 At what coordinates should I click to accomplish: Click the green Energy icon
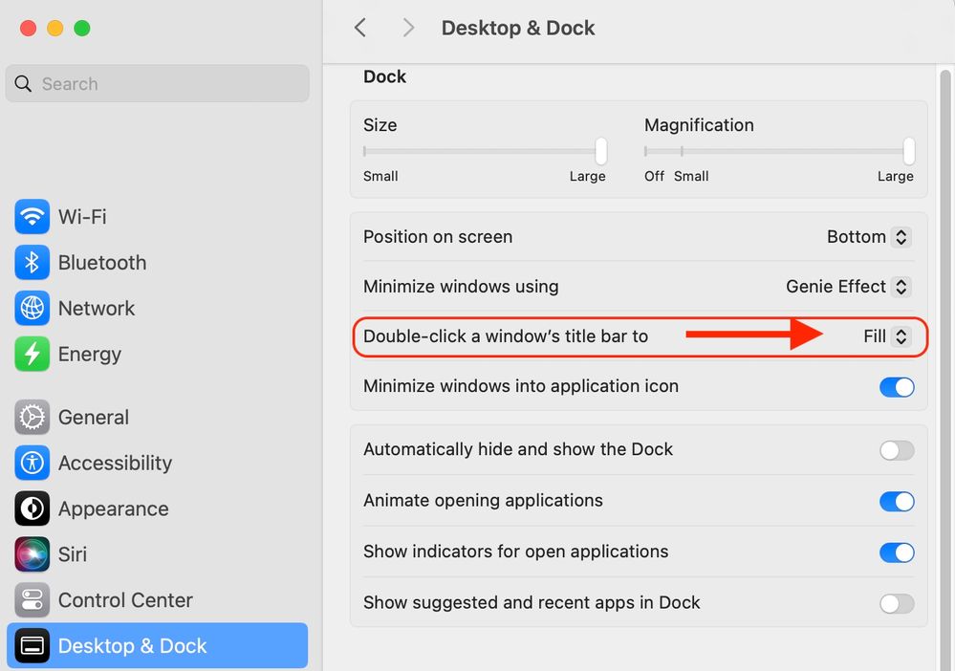(33, 355)
